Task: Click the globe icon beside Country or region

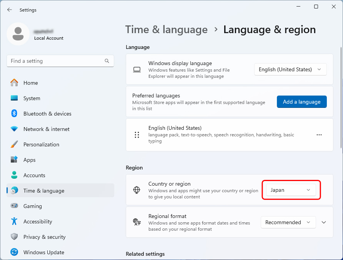Action: pos(137,190)
